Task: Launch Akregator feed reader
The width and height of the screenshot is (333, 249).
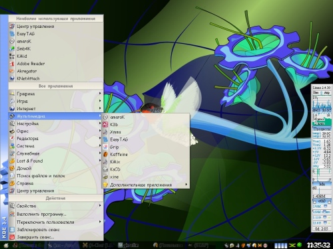Action: 56,71
